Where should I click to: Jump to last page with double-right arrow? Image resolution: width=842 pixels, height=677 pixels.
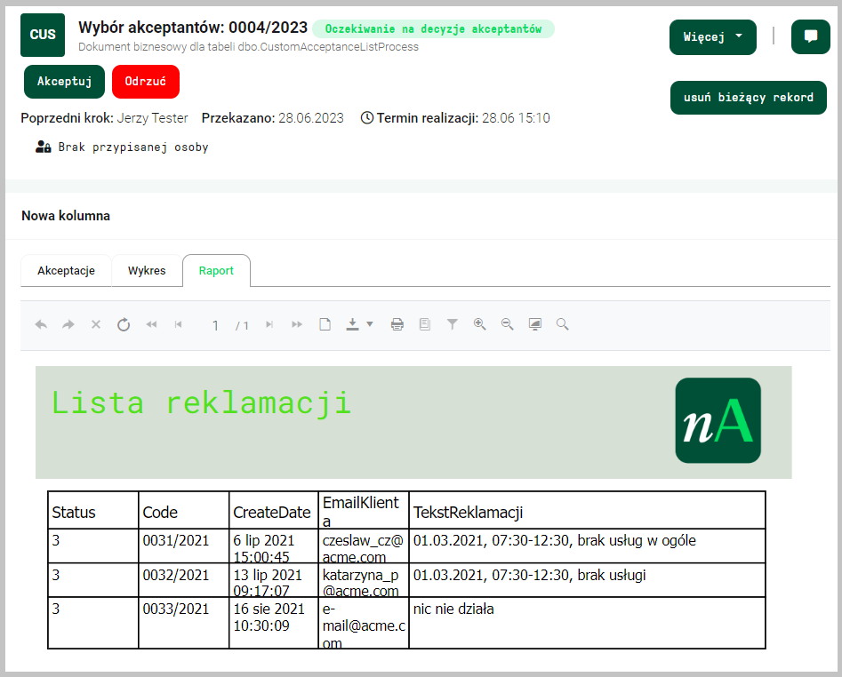(296, 324)
